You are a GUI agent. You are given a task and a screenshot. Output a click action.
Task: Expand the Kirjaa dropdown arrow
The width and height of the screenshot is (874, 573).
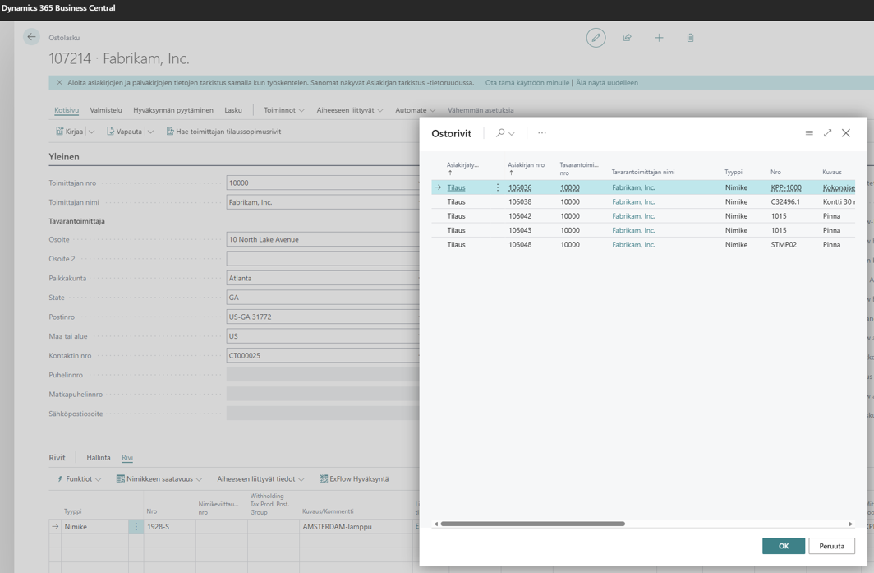point(92,132)
